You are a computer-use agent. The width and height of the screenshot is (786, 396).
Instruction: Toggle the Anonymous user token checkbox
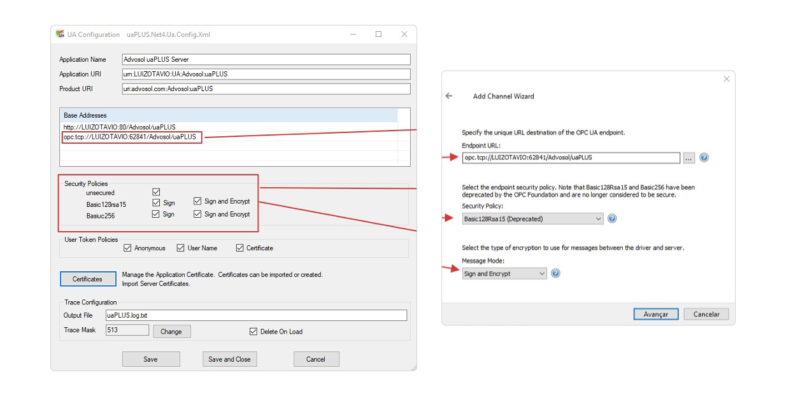127,248
